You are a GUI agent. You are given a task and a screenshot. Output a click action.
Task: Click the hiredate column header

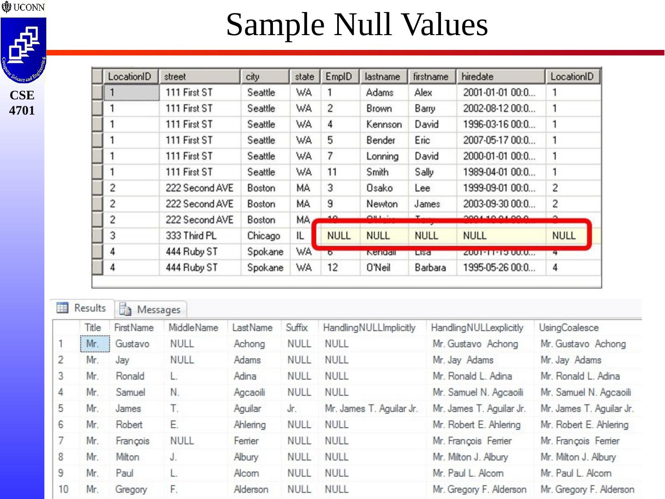pos(501,77)
